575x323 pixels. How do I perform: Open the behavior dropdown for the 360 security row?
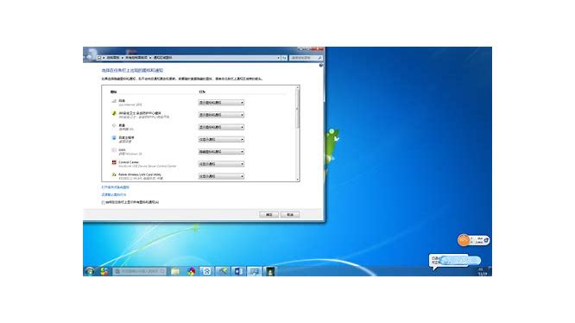tap(221, 115)
